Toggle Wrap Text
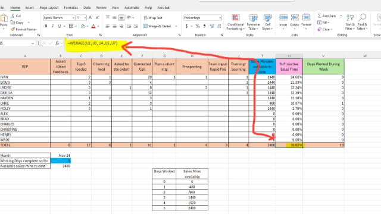The height and width of the screenshot is (214, 381). click(x=153, y=18)
